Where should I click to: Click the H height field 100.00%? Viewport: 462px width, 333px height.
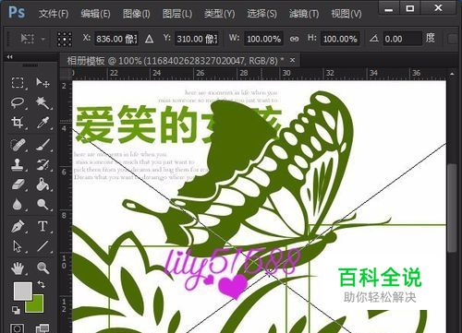pyautogui.click(x=340, y=39)
